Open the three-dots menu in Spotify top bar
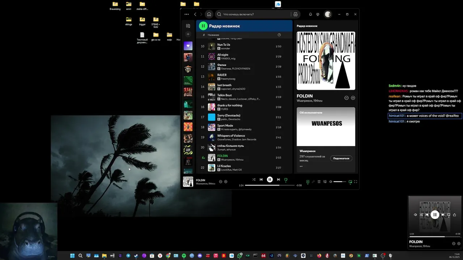This screenshot has height=260, width=463. point(186,14)
